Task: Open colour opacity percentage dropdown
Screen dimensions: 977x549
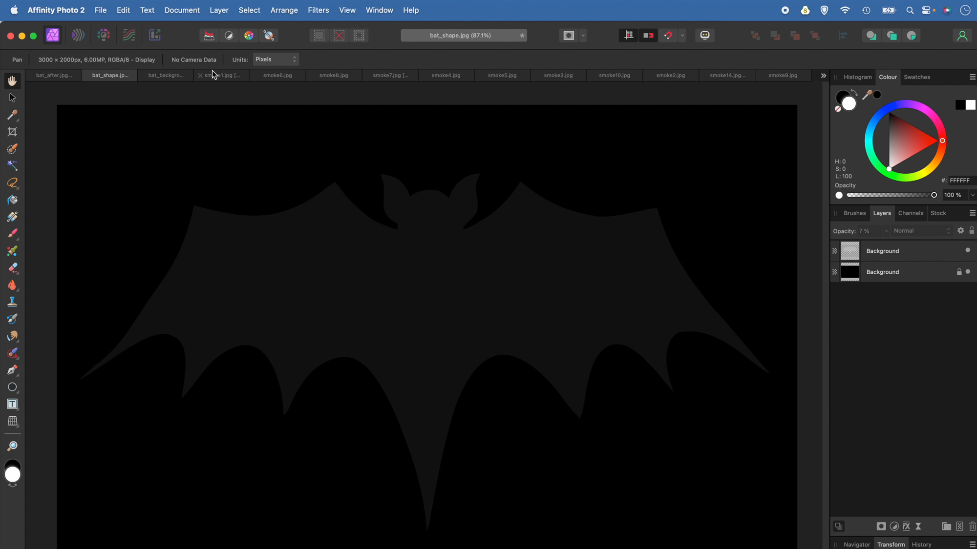Action: coord(973,195)
